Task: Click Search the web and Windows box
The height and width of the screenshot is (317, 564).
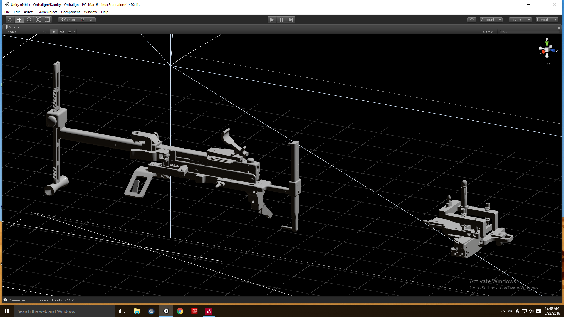Action: (x=65, y=311)
